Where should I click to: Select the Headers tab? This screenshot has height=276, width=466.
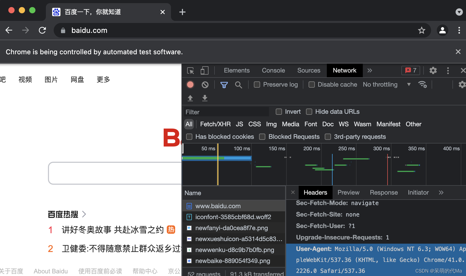point(315,193)
